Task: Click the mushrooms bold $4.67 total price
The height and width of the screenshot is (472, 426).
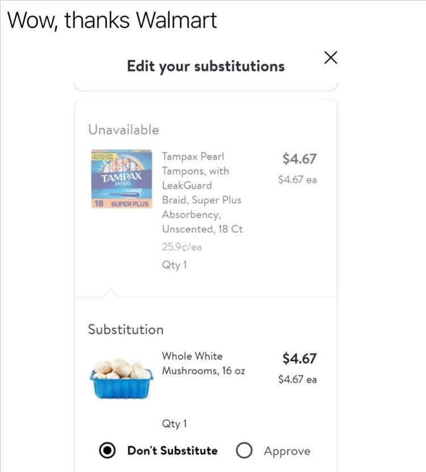Action: (x=299, y=358)
